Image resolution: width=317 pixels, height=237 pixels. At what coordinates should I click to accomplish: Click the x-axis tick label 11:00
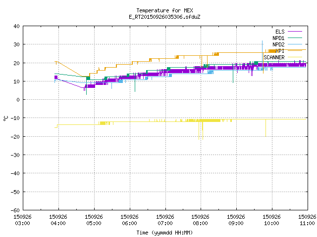(x=307, y=223)
